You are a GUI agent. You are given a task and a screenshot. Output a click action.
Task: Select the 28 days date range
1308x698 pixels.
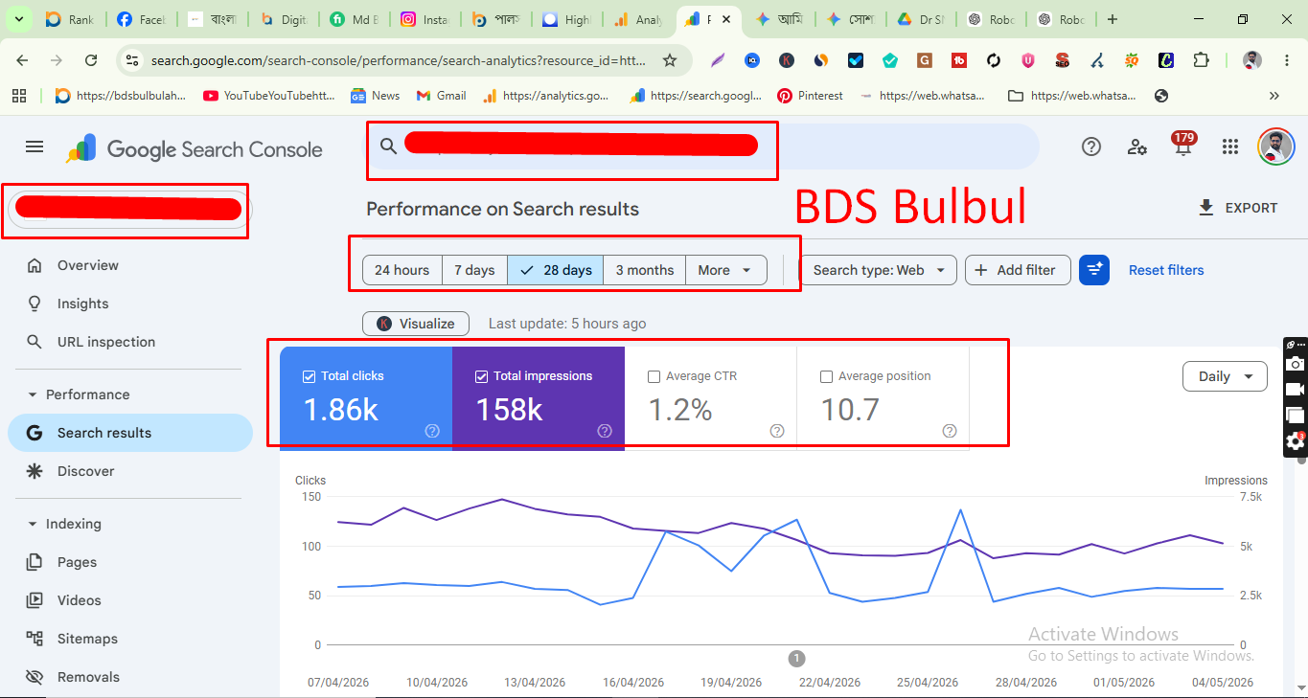tap(556, 270)
